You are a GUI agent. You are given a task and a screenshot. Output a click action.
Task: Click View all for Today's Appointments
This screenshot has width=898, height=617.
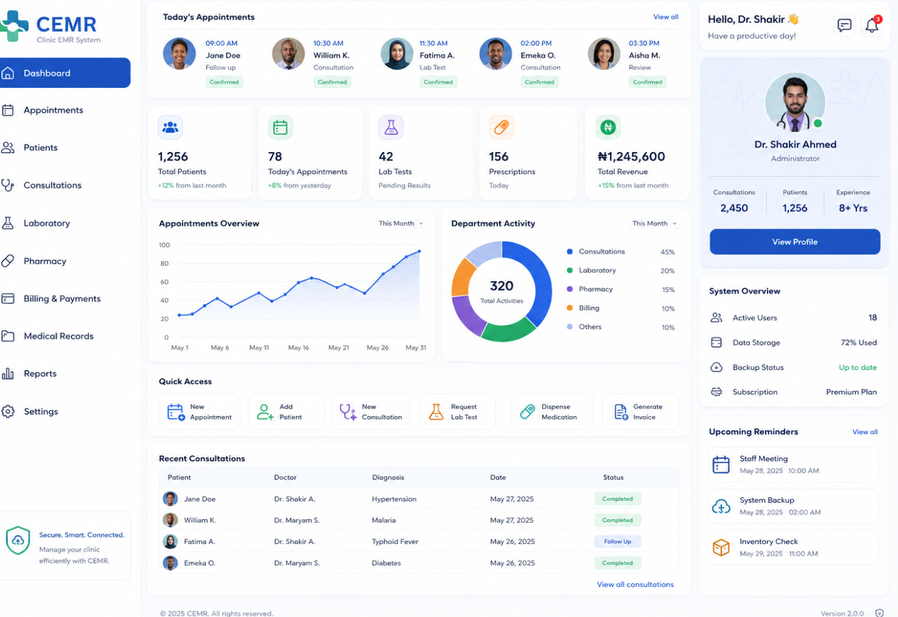665,17
